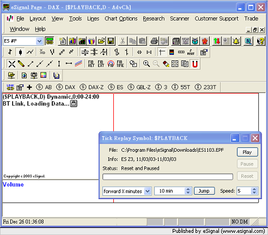Increase the 10 min jump value
Viewport: 268px width, 235px height.
(x=188, y=189)
